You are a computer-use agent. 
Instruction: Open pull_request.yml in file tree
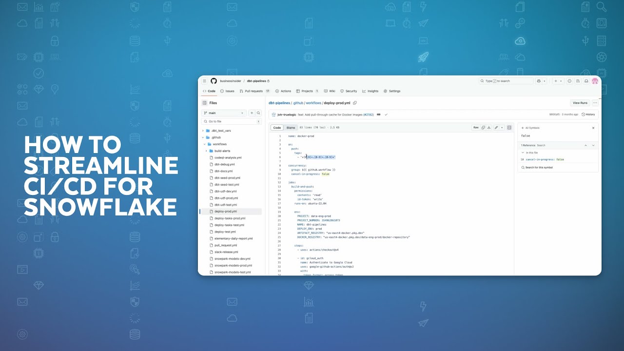225,245
